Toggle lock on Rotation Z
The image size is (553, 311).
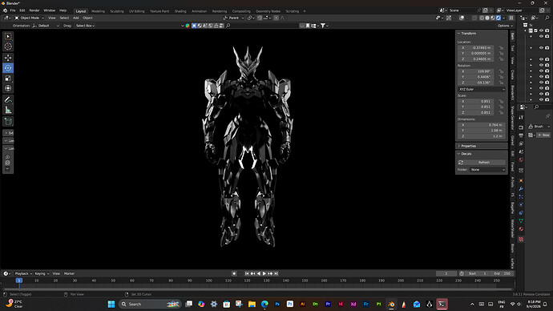pos(501,83)
